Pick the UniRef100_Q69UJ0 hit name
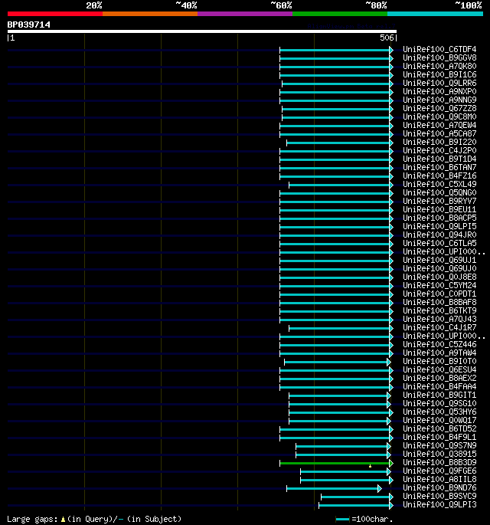The image size is (490, 525). [x=439, y=268]
